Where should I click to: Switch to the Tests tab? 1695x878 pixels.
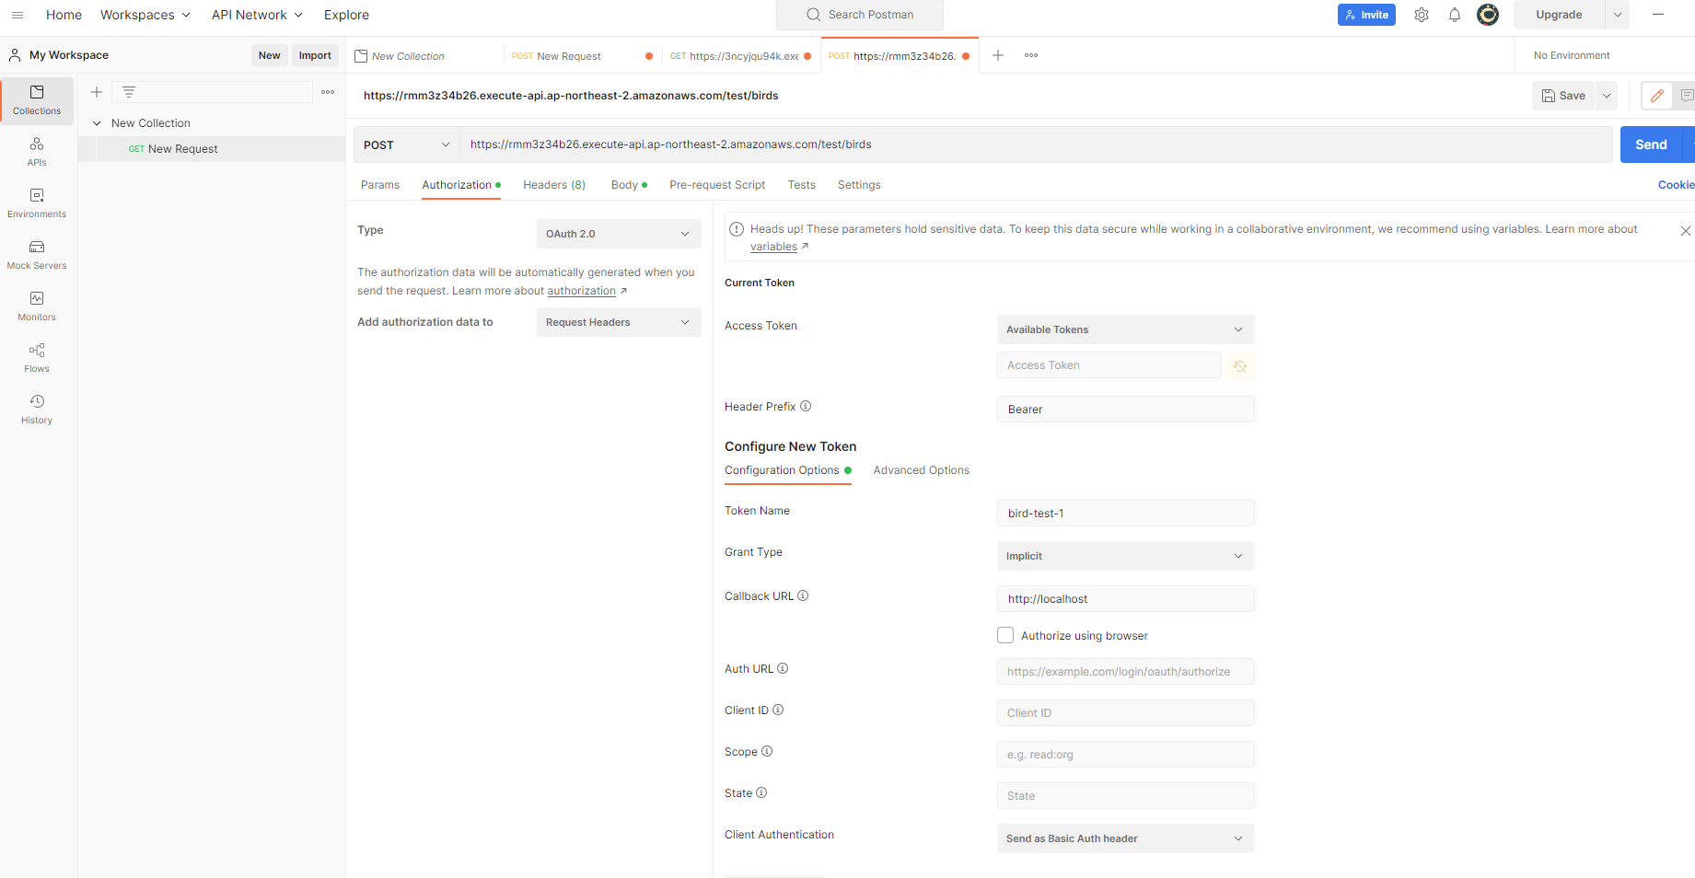click(802, 185)
